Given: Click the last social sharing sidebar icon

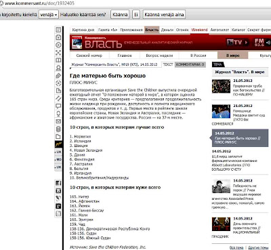Looking at the screenshot, I should 58,213.
